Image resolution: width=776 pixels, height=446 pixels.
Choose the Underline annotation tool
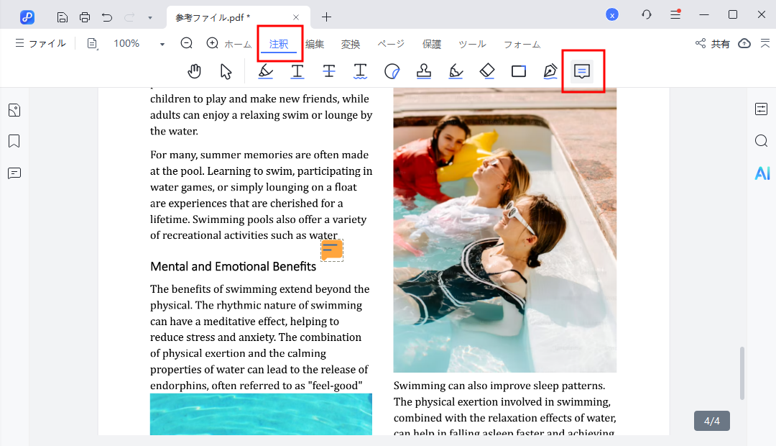(297, 71)
